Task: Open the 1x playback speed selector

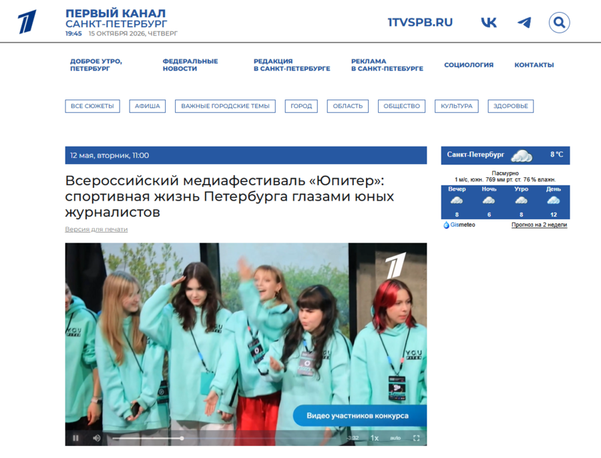Action: point(375,438)
